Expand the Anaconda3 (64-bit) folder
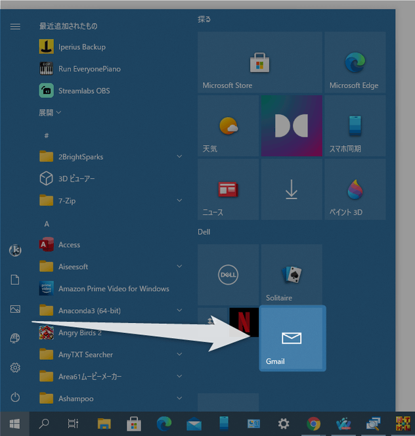Viewport: 415px width, 436px height. click(x=111, y=311)
